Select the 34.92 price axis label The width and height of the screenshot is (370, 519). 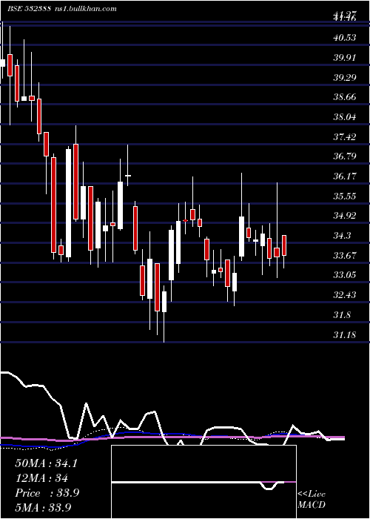(345, 216)
